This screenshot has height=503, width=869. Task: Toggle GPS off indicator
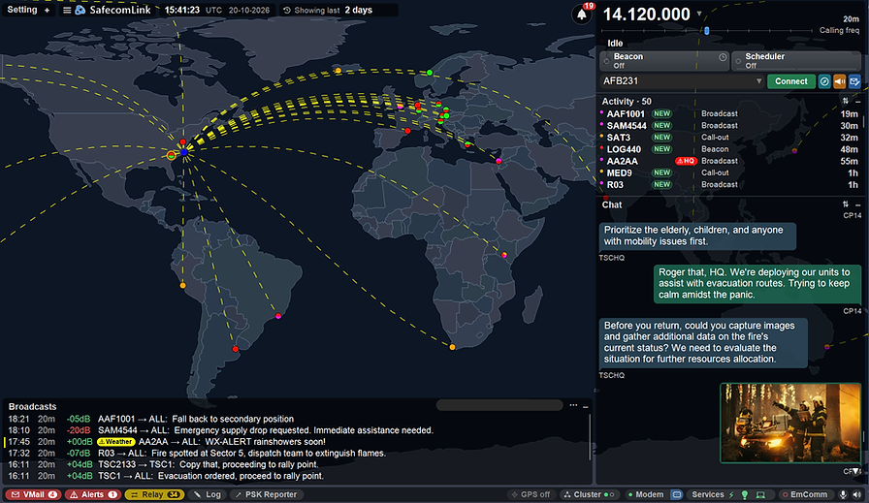tap(531, 494)
